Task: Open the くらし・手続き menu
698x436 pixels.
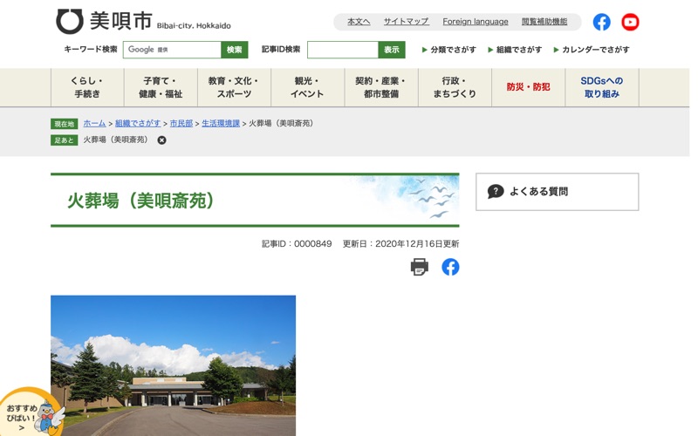Action: 87,87
